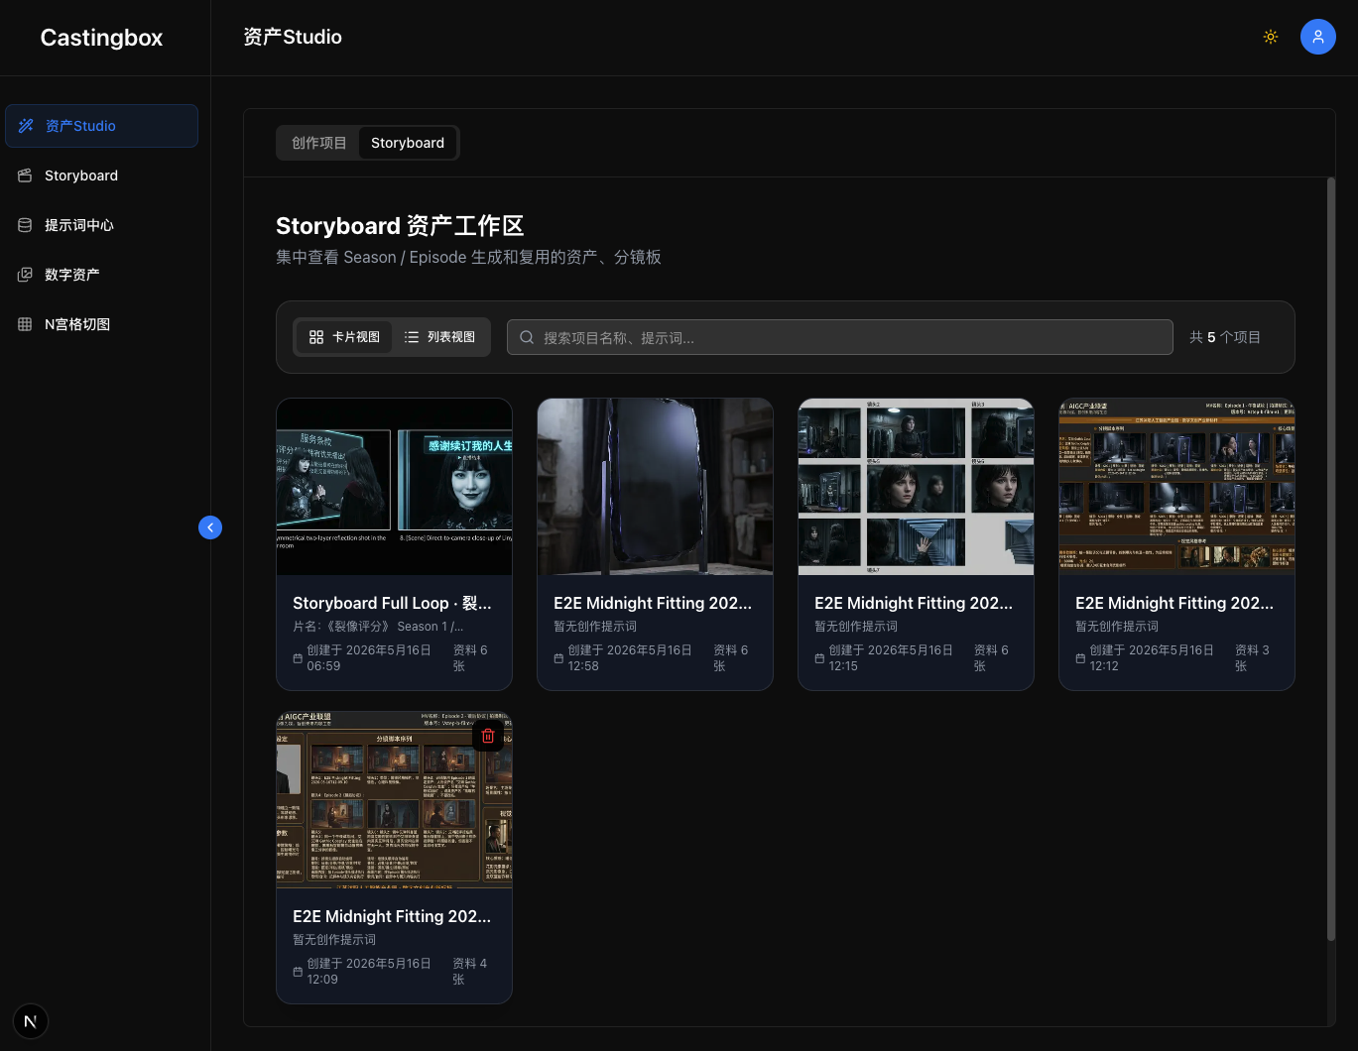Open the 12:15 E2E Midnight Fitting thumbnail
This screenshot has width=1358, height=1051.
tap(916, 487)
